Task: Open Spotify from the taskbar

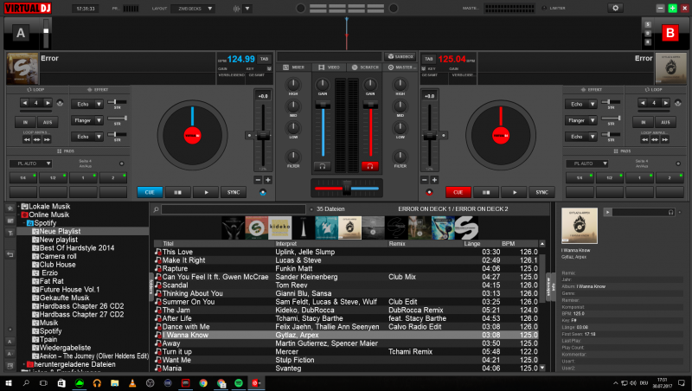Action: [x=239, y=382]
